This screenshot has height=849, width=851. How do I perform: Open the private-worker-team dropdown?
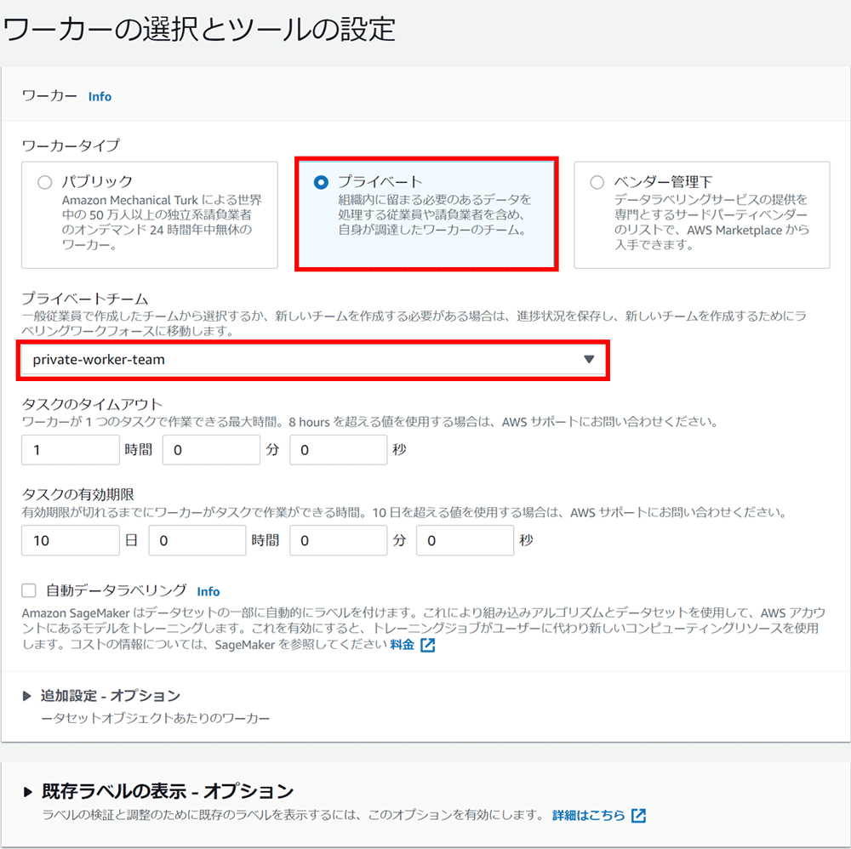pos(313,360)
